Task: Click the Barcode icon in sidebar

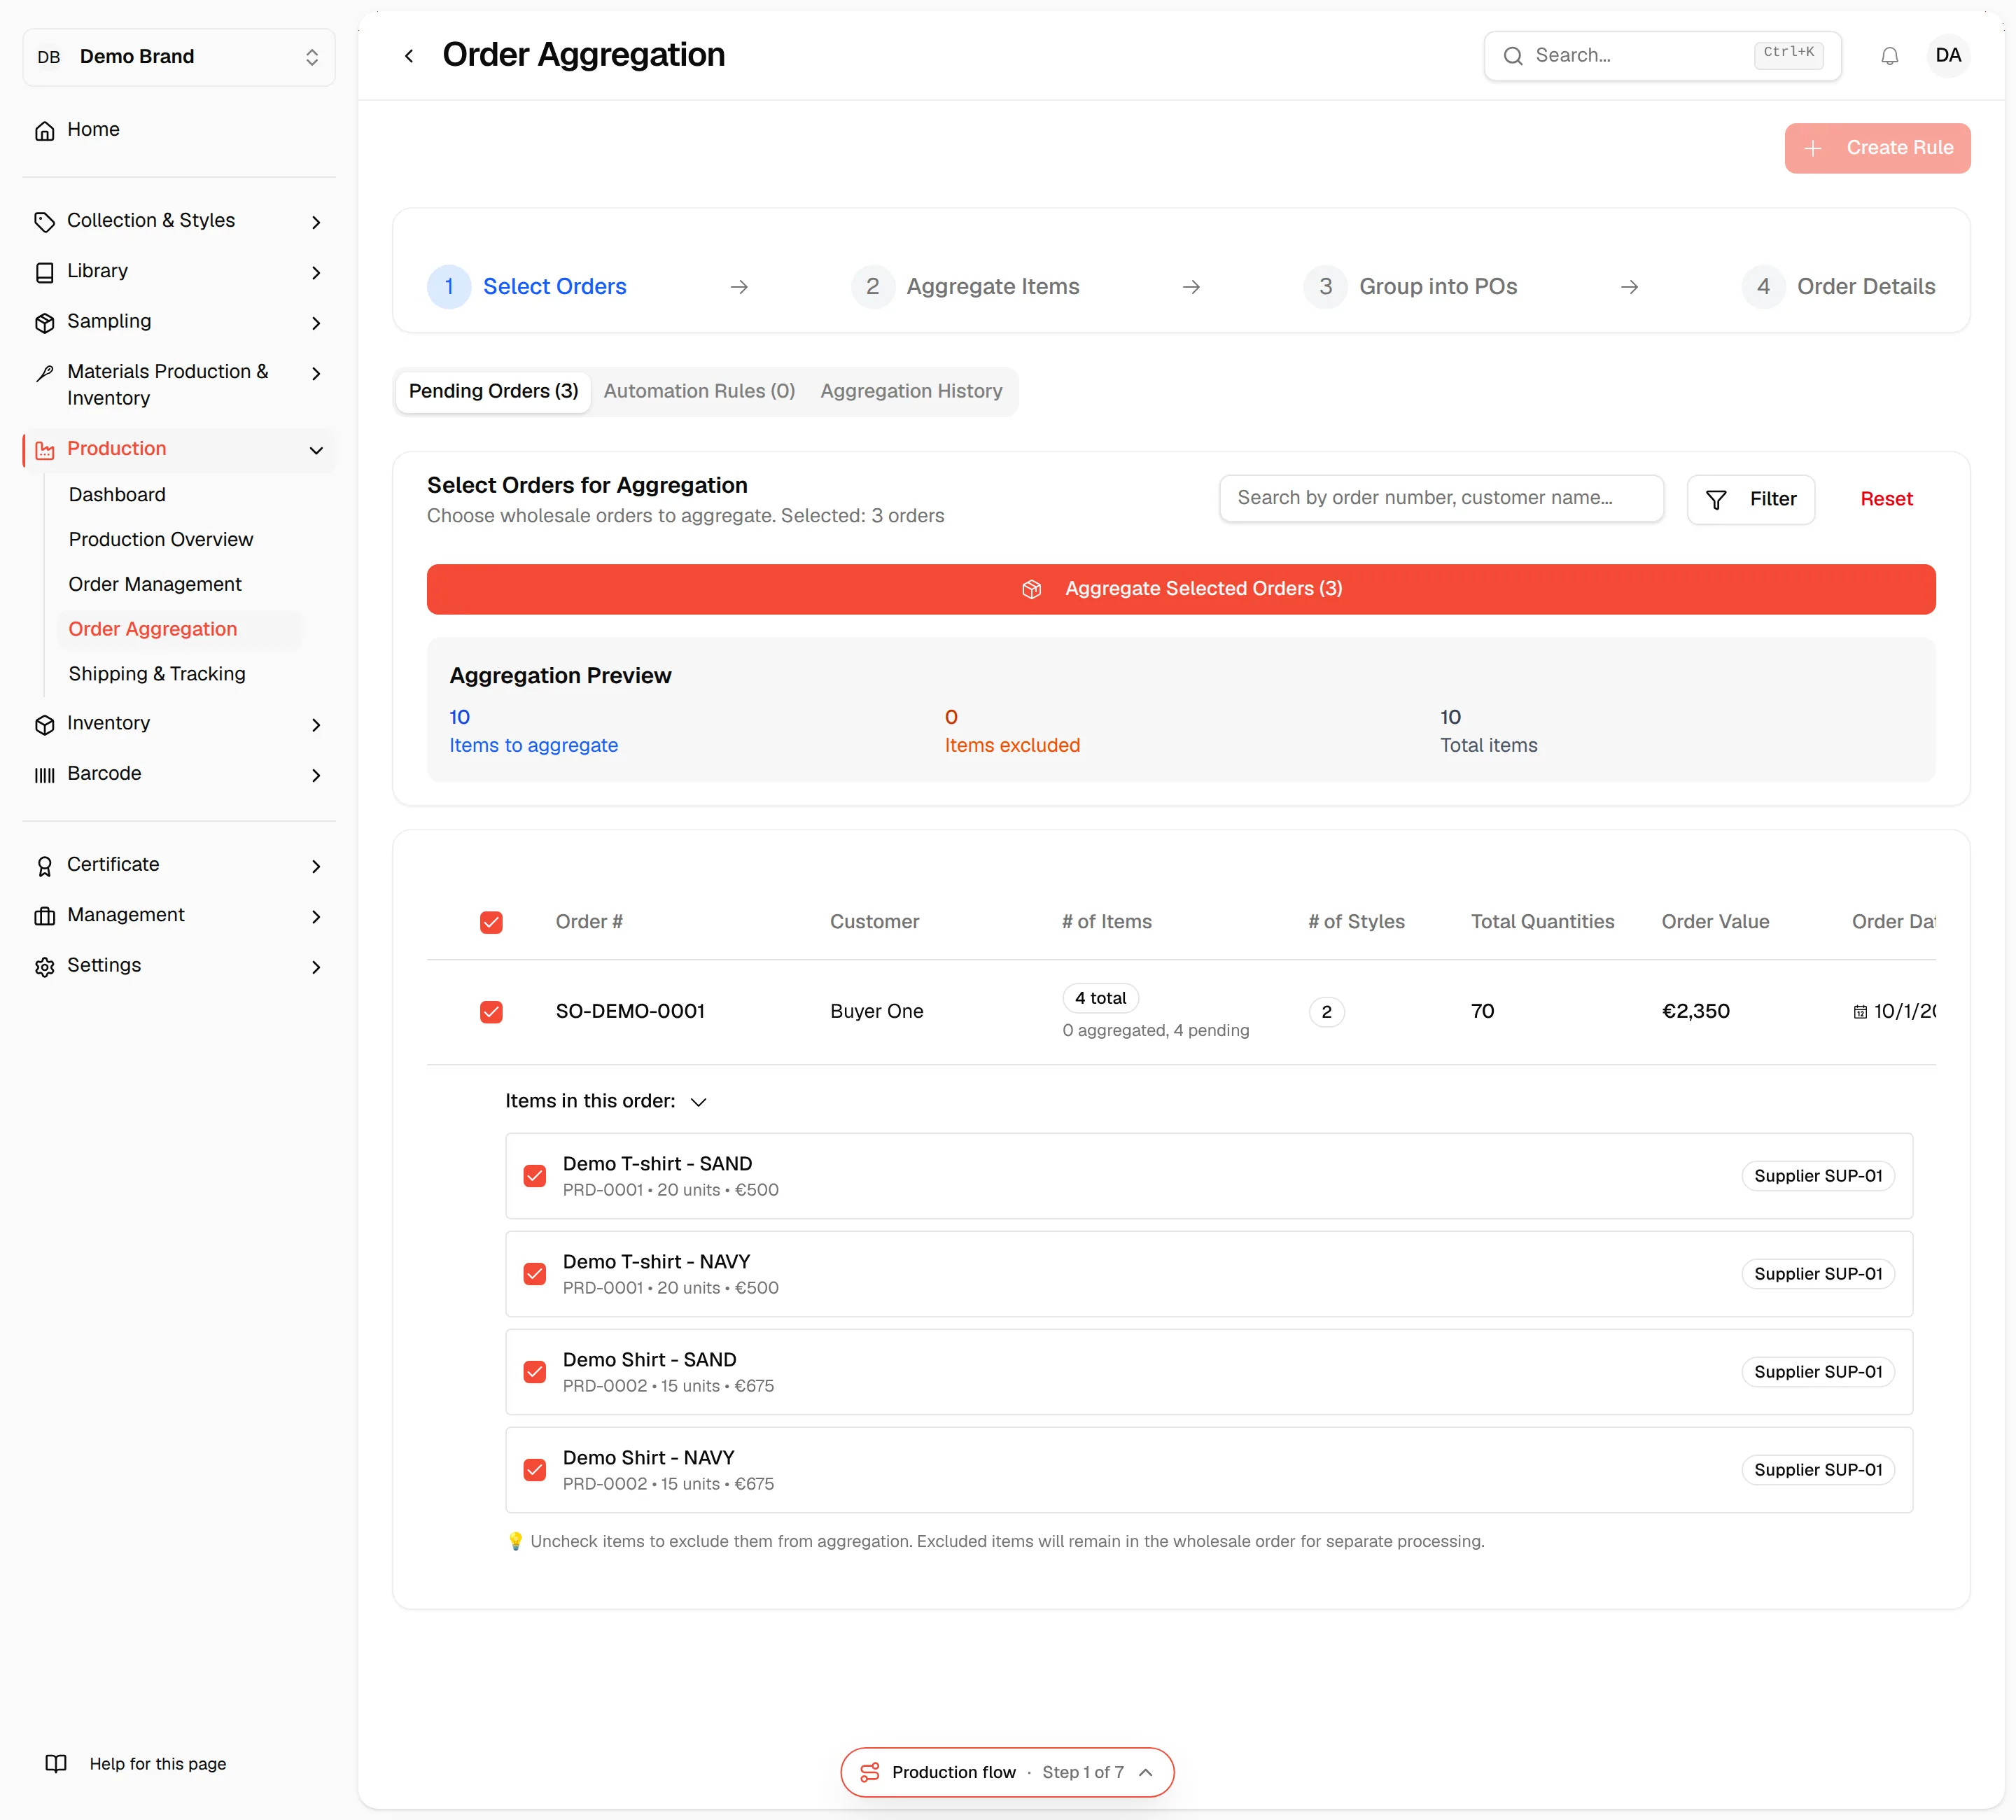Action: (x=45, y=775)
